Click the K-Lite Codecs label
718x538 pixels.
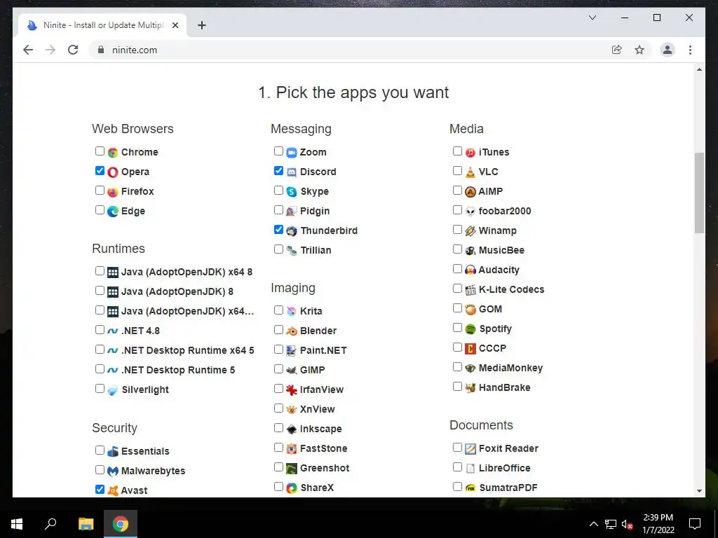[511, 289]
